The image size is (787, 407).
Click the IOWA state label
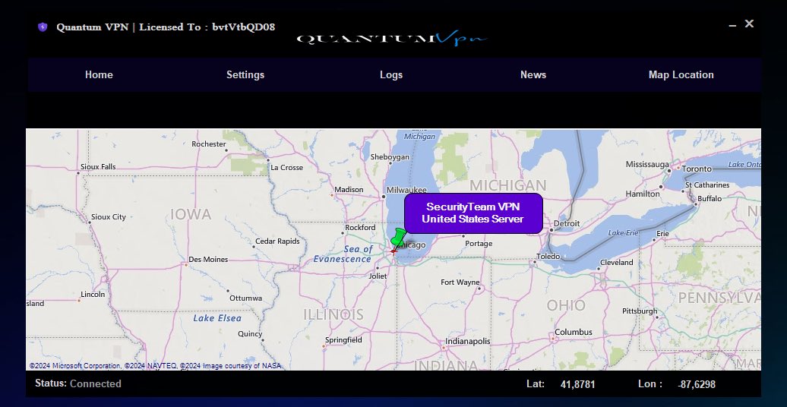191,215
